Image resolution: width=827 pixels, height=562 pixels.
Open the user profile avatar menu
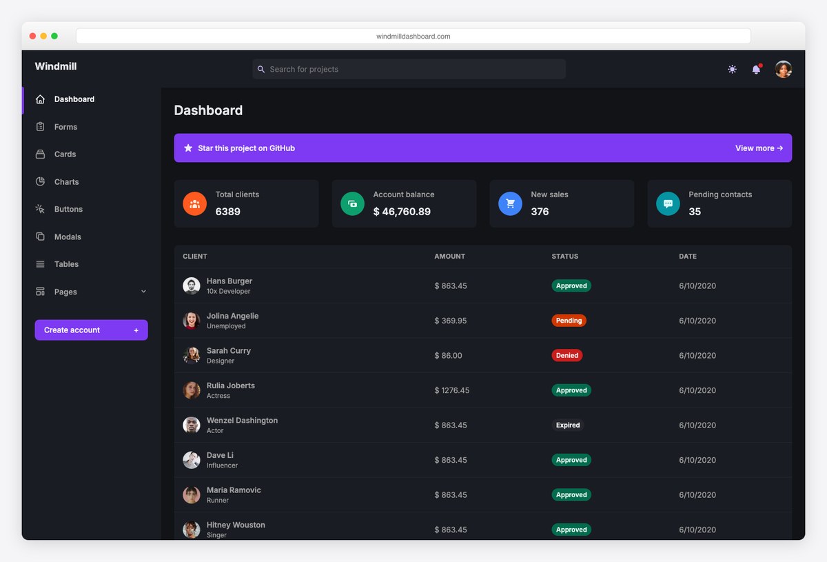pyautogui.click(x=784, y=69)
